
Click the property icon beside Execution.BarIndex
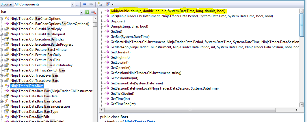pyautogui.click(x=7, y=39)
